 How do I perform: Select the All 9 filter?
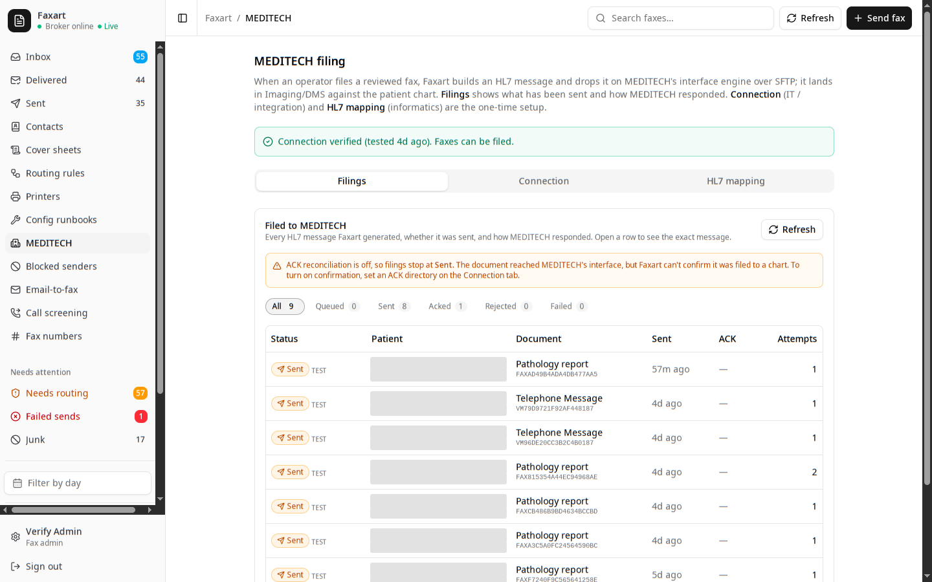[x=285, y=307]
